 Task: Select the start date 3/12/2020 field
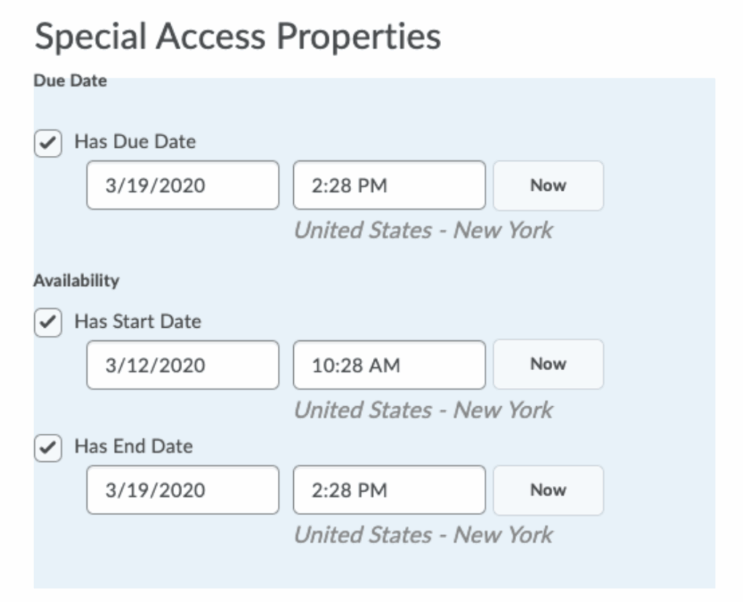(182, 365)
